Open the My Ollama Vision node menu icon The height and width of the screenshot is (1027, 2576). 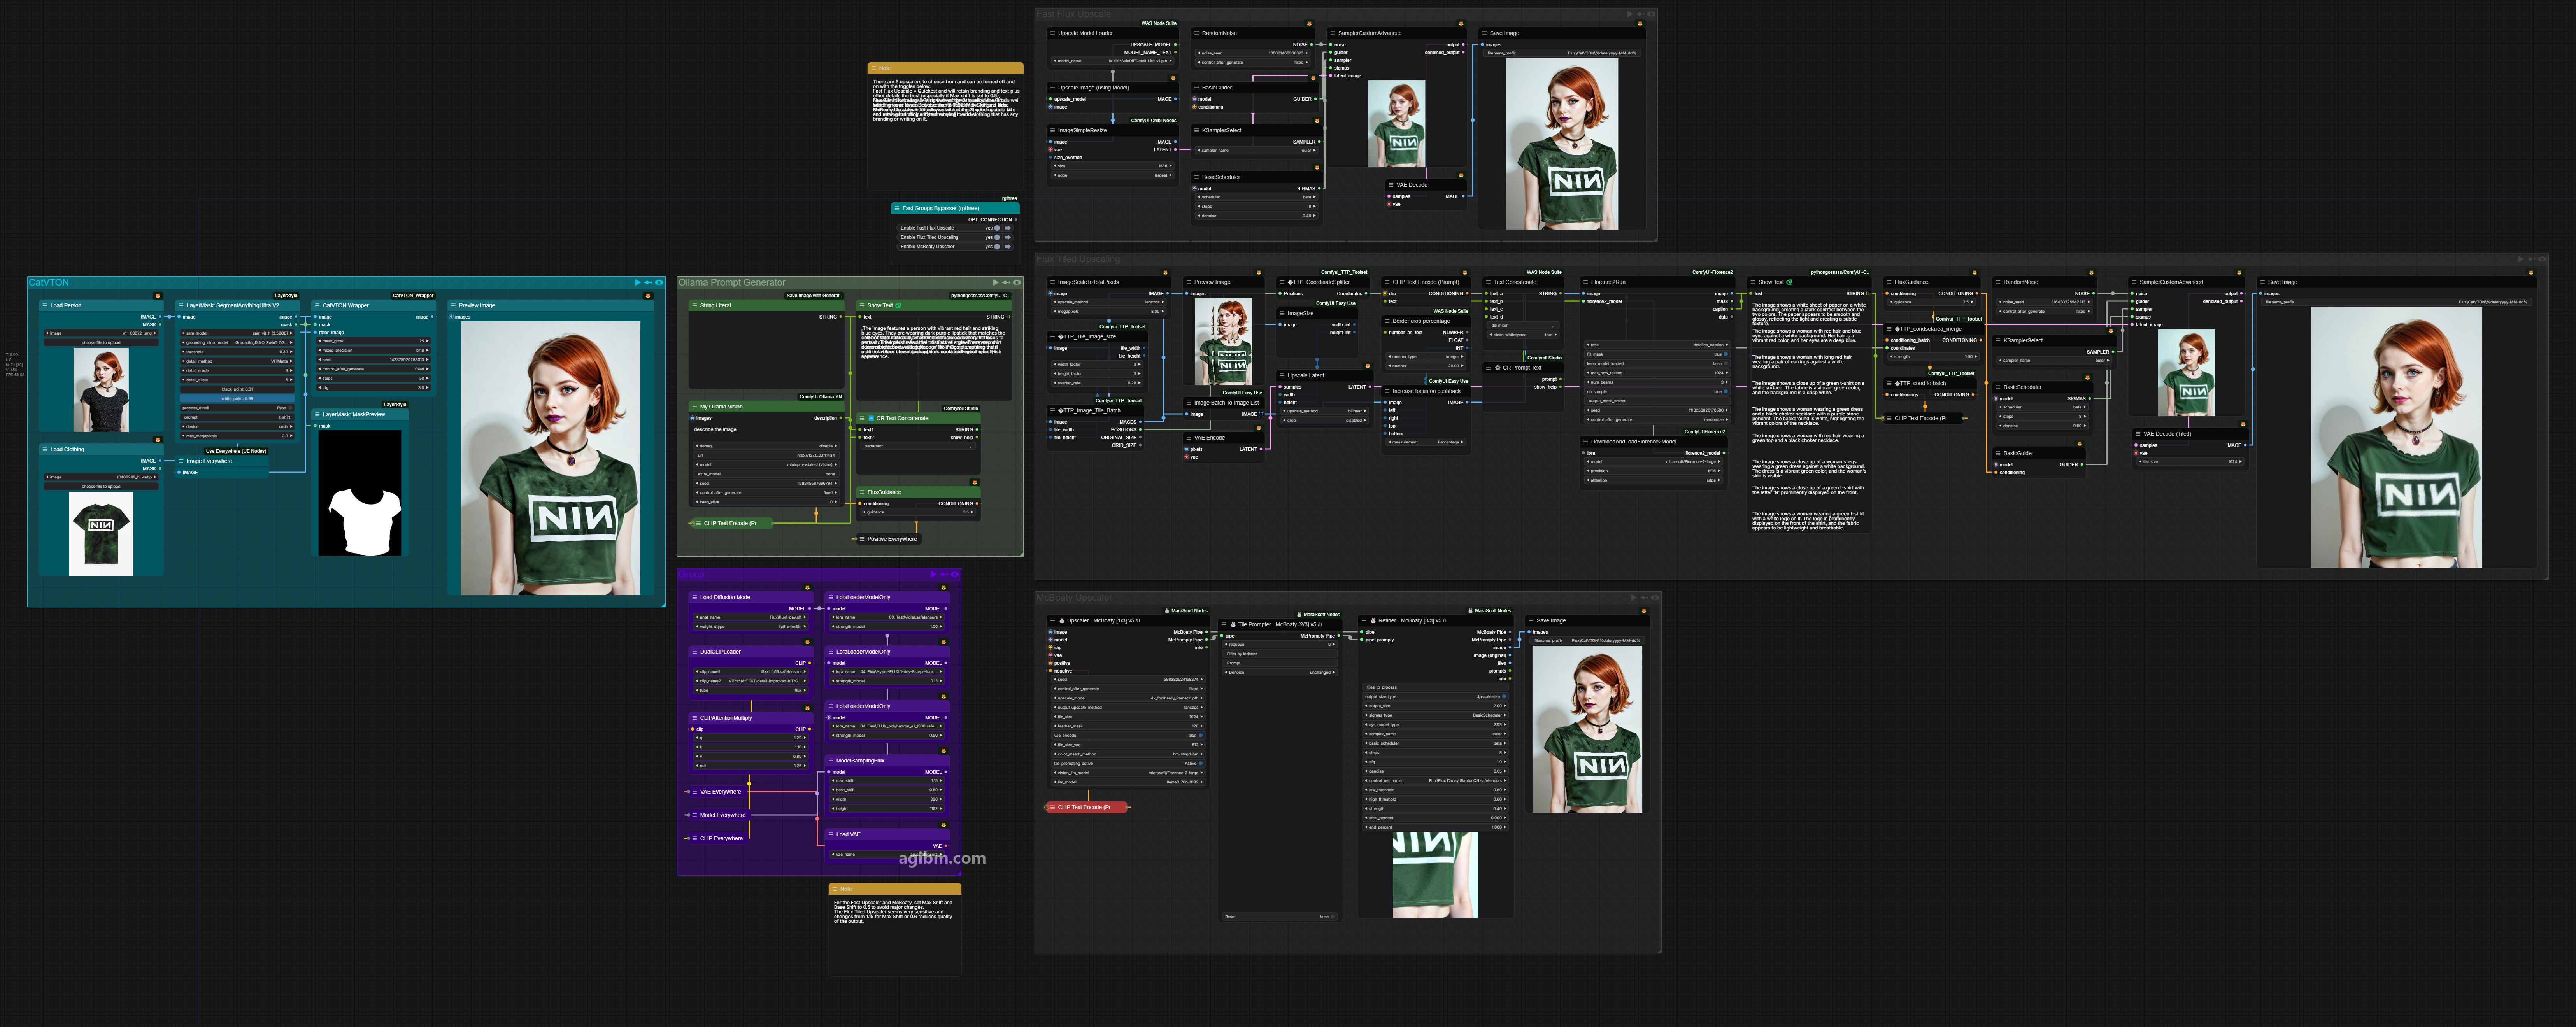pos(694,407)
